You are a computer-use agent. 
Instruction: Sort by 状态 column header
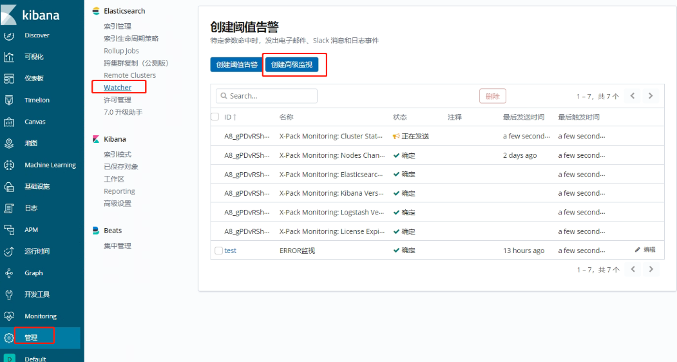pyautogui.click(x=400, y=117)
